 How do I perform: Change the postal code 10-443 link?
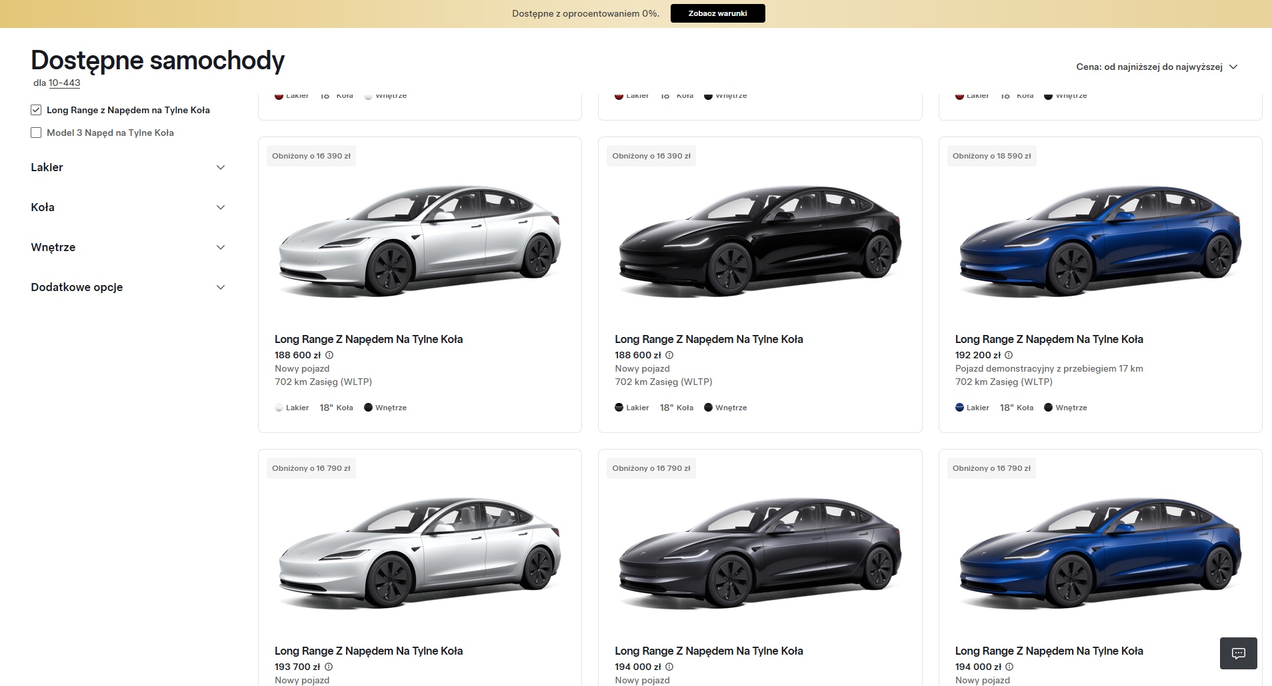click(64, 83)
